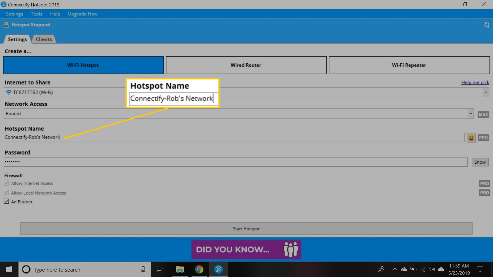493x277 pixels.
Task: Click the Type here to search box
Action: coord(85,269)
